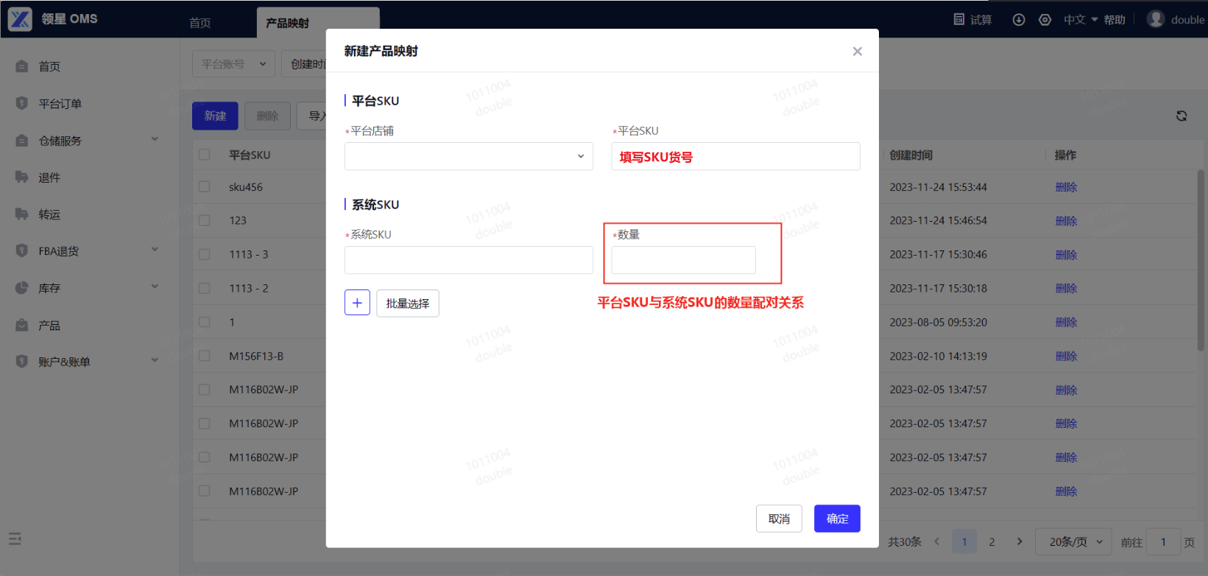Open the 平台店铺 dropdown in dialog
Viewport: 1208px width, 576px height.
pyautogui.click(x=469, y=156)
